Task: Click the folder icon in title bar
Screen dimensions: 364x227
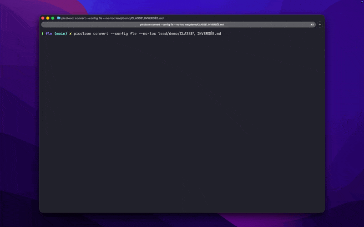Action: (59, 18)
